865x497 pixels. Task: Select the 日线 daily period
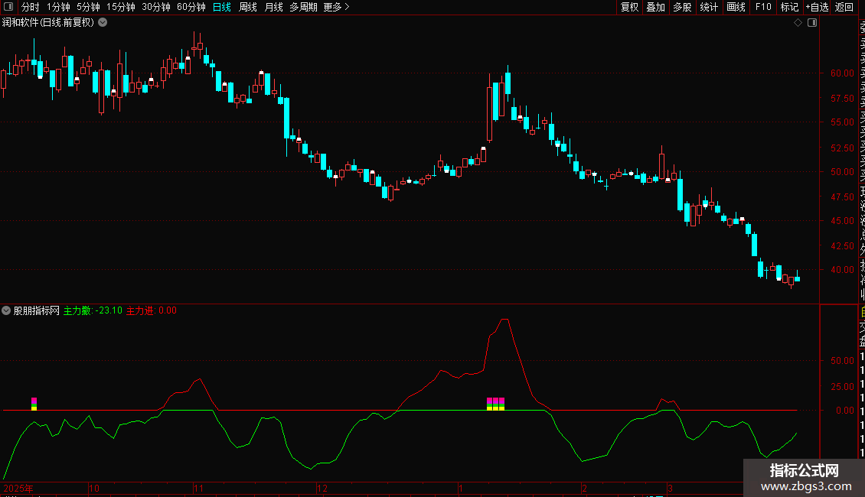tap(222, 7)
